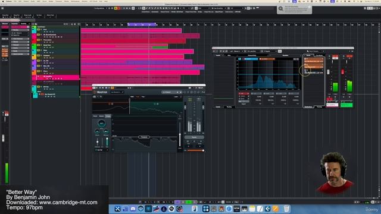Open the Discord app in the Dock
Screen dimensions: 381x214
(x=133, y=209)
